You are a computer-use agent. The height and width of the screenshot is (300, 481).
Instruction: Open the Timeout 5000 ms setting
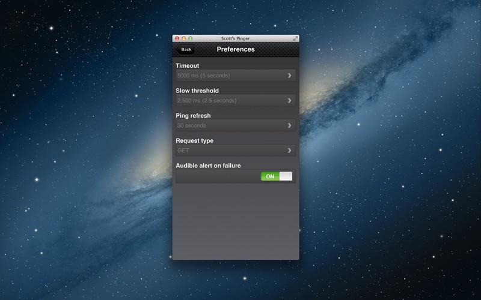tap(236, 76)
